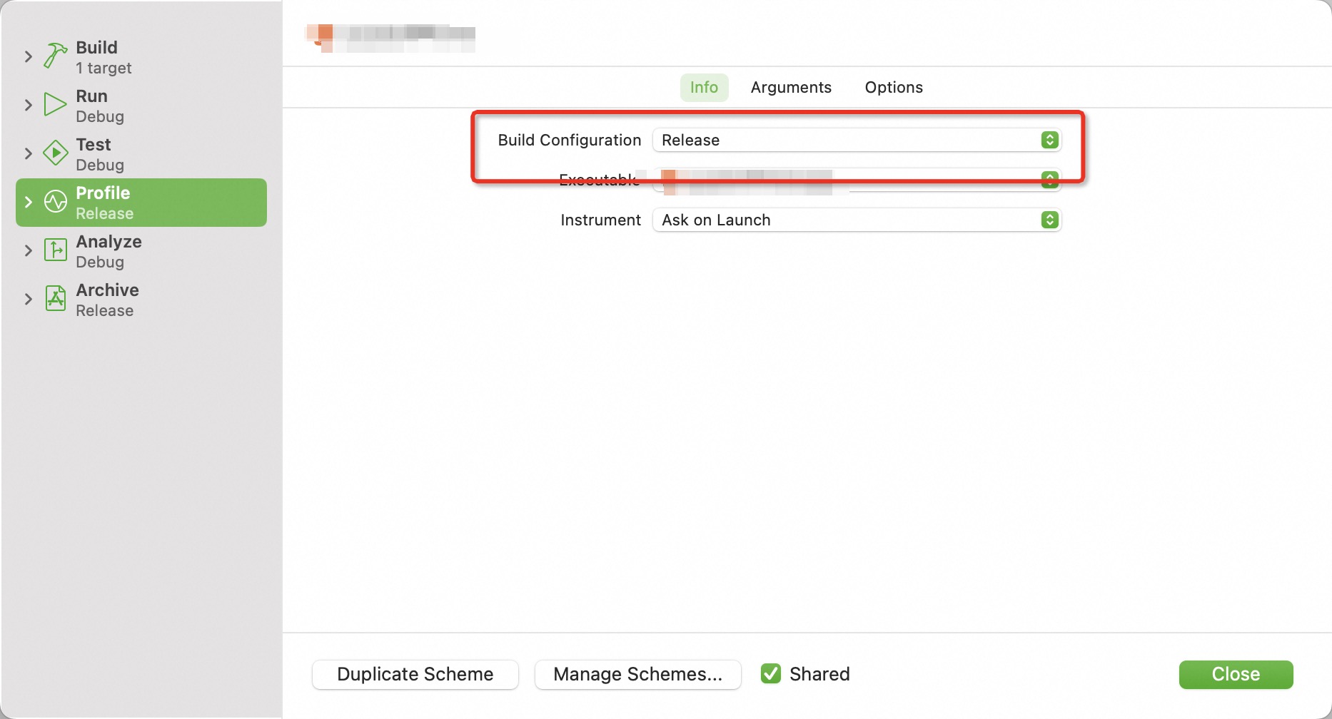Switch to the Arguments tab
Screen dimensions: 1332x719
pos(791,87)
